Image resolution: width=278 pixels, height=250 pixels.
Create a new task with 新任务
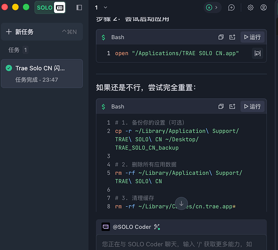(42, 32)
